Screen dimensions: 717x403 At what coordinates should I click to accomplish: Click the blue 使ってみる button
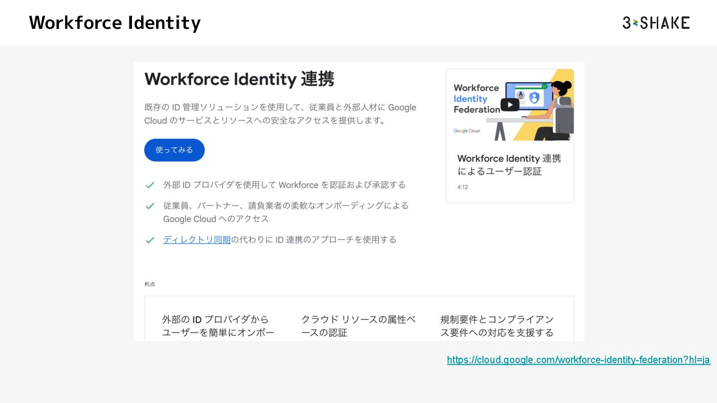pos(174,150)
